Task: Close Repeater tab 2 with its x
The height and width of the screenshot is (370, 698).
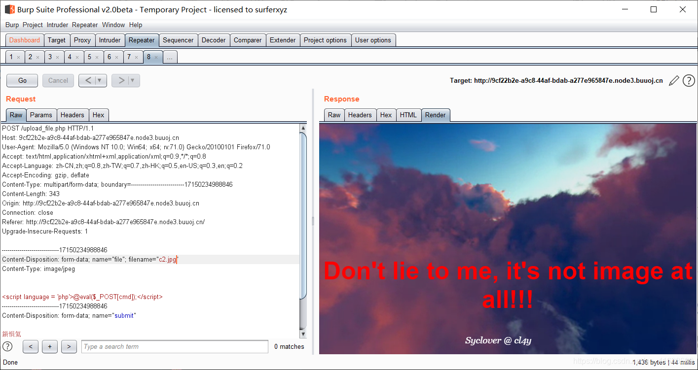Action: click(37, 57)
